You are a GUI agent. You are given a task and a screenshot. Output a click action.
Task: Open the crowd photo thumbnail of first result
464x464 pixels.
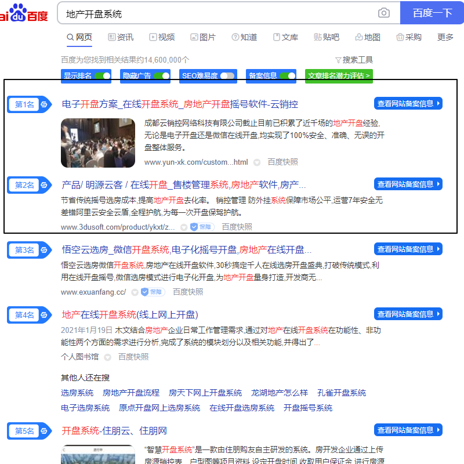click(98, 143)
